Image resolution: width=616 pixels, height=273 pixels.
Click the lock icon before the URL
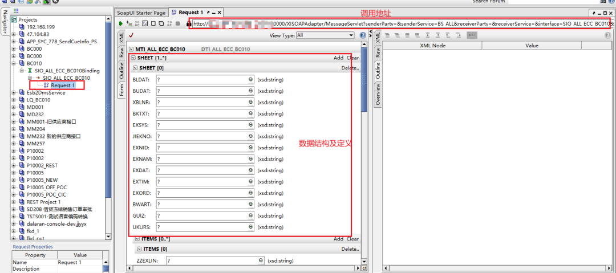coord(189,23)
